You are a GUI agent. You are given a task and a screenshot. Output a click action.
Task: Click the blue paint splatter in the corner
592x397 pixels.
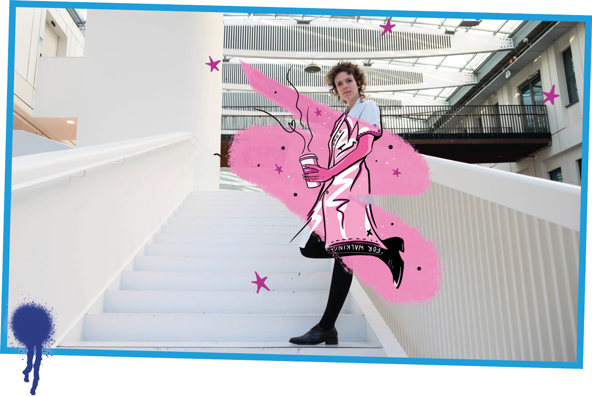[x=32, y=328]
